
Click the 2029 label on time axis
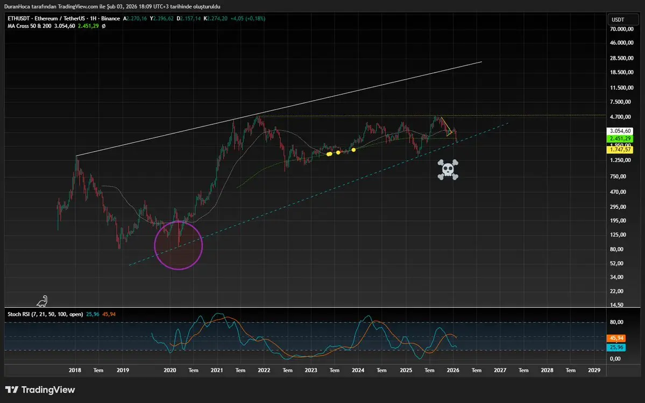[594, 370]
